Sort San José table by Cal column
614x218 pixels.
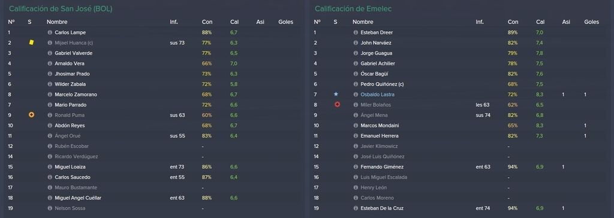pos(234,22)
